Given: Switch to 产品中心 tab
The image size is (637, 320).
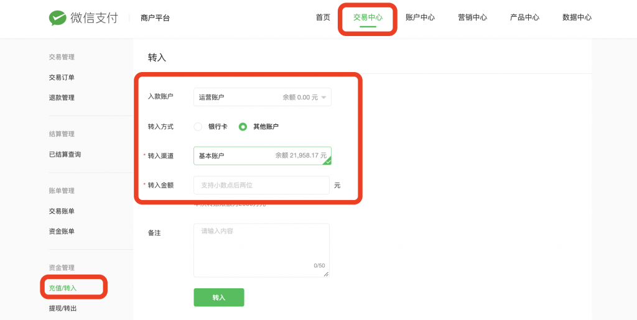Looking at the screenshot, I should 524,17.
